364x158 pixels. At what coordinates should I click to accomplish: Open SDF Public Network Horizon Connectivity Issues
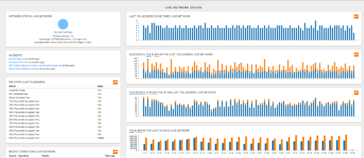(x=33, y=66)
